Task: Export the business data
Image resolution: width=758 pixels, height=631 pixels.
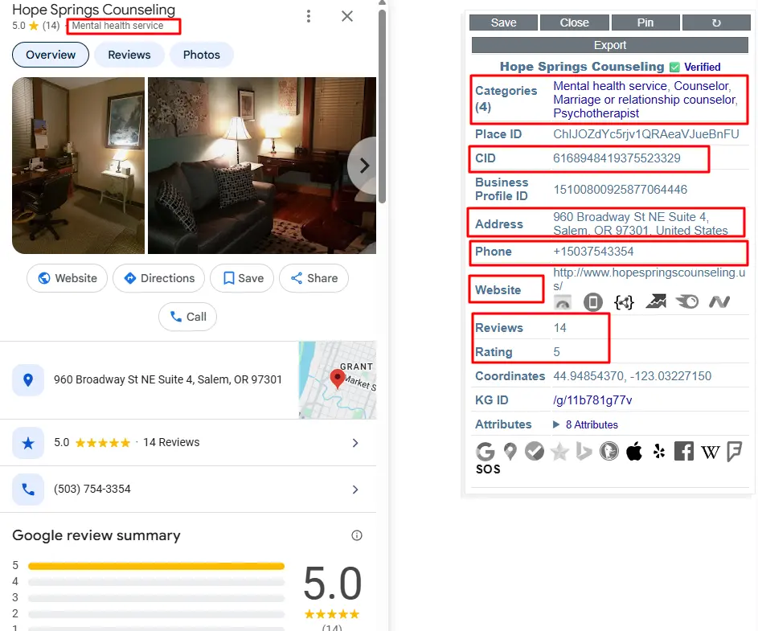Action: tap(609, 45)
